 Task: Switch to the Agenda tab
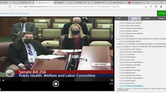(x=134, y=18)
